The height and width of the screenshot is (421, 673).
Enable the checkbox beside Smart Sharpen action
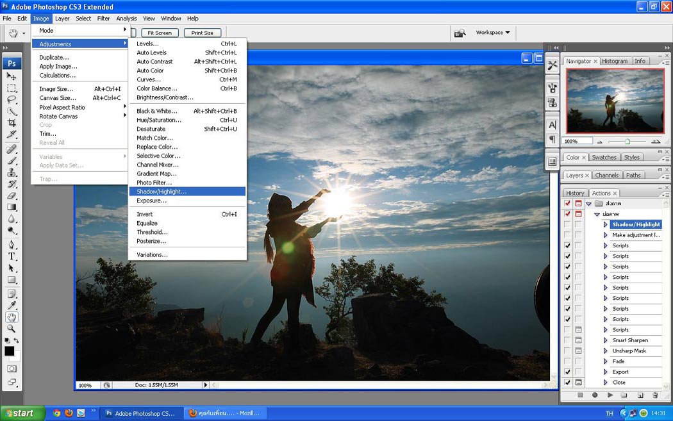567,340
